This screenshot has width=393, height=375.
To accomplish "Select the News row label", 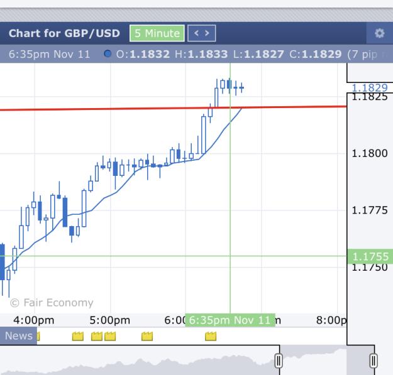I will click(x=18, y=336).
